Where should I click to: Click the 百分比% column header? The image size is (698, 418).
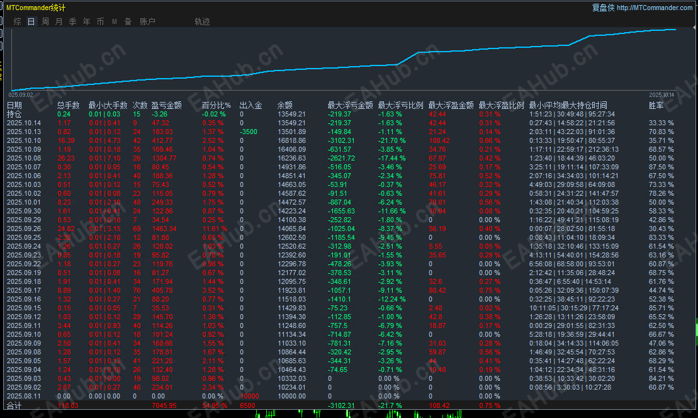[x=217, y=106]
